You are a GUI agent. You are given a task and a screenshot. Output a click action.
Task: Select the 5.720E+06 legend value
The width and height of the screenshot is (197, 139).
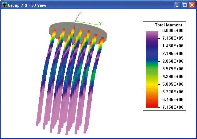point(173,92)
